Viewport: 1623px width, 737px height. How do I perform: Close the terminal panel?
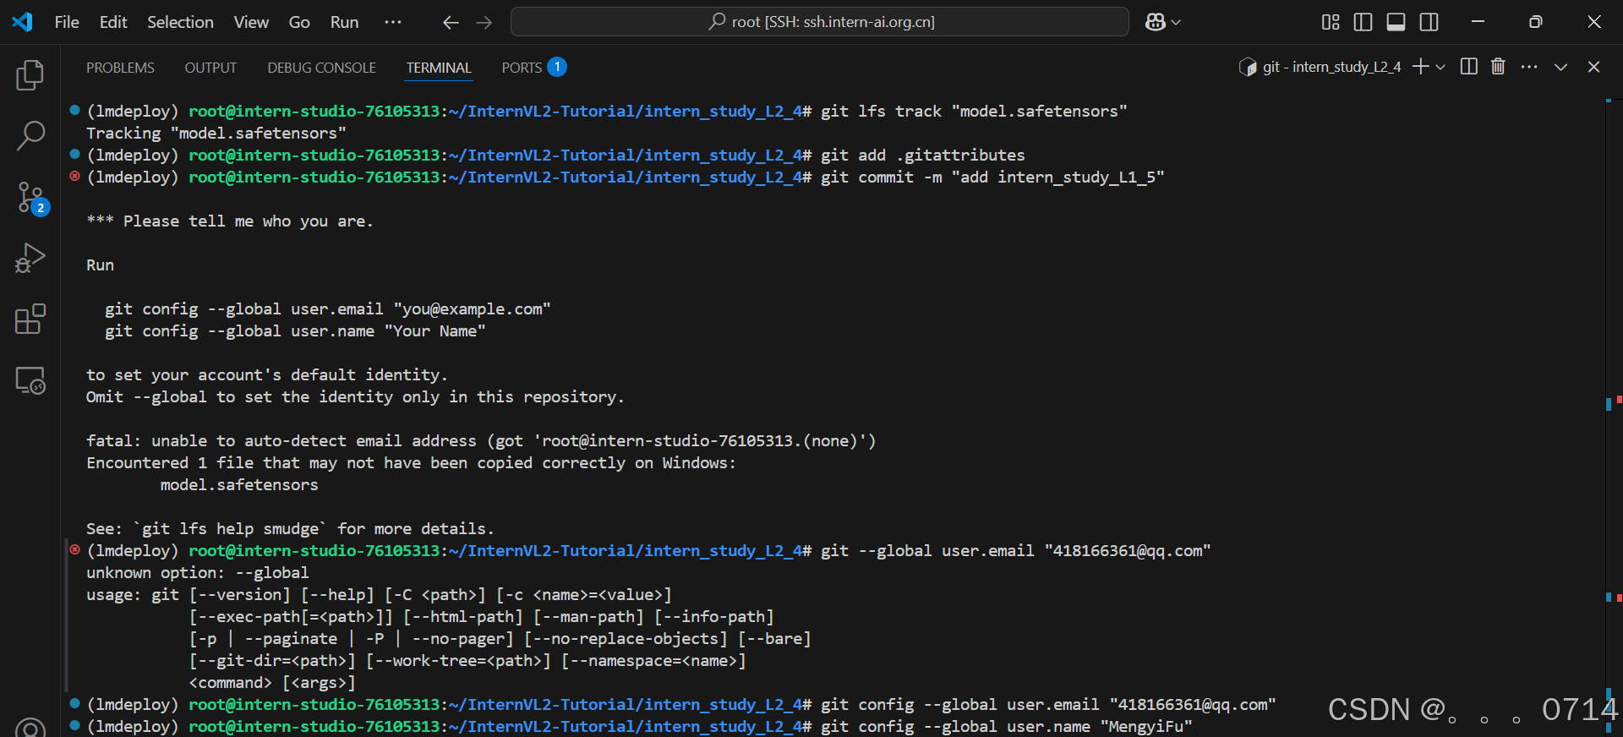[x=1593, y=67]
